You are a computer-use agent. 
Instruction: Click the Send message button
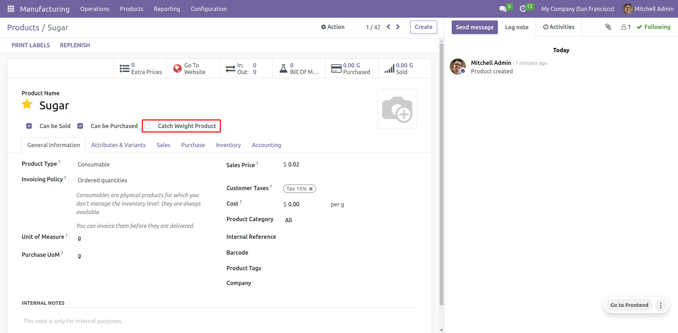pyautogui.click(x=474, y=27)
